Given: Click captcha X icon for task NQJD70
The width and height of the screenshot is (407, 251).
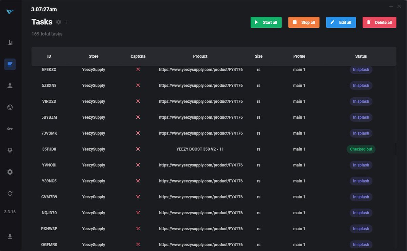Looking at the screenshot, I should [x=138, y=213].
